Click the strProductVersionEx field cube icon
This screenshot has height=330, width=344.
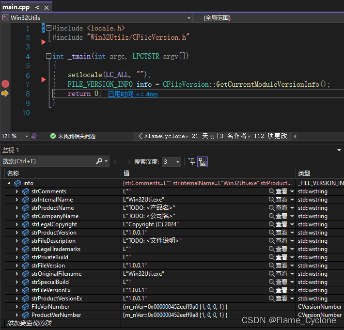(26, 299)
